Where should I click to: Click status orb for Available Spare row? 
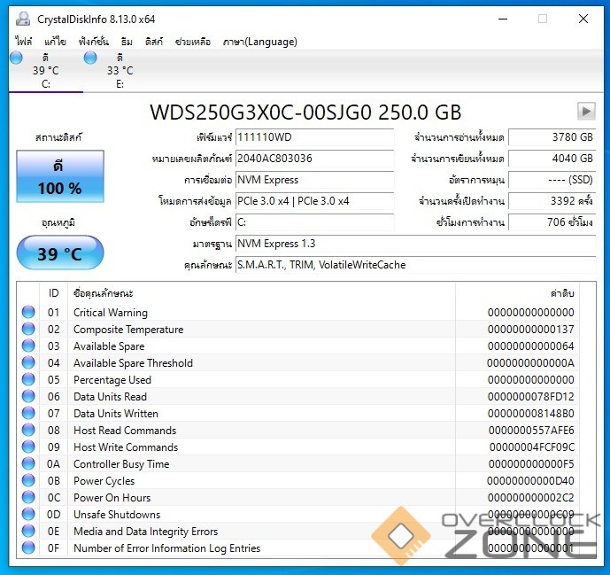[x=28, y=346]
